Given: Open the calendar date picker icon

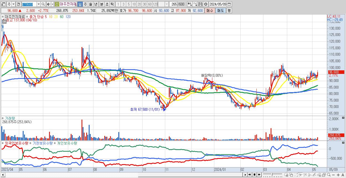Looking at the screenshot, I should pos(229,4).
